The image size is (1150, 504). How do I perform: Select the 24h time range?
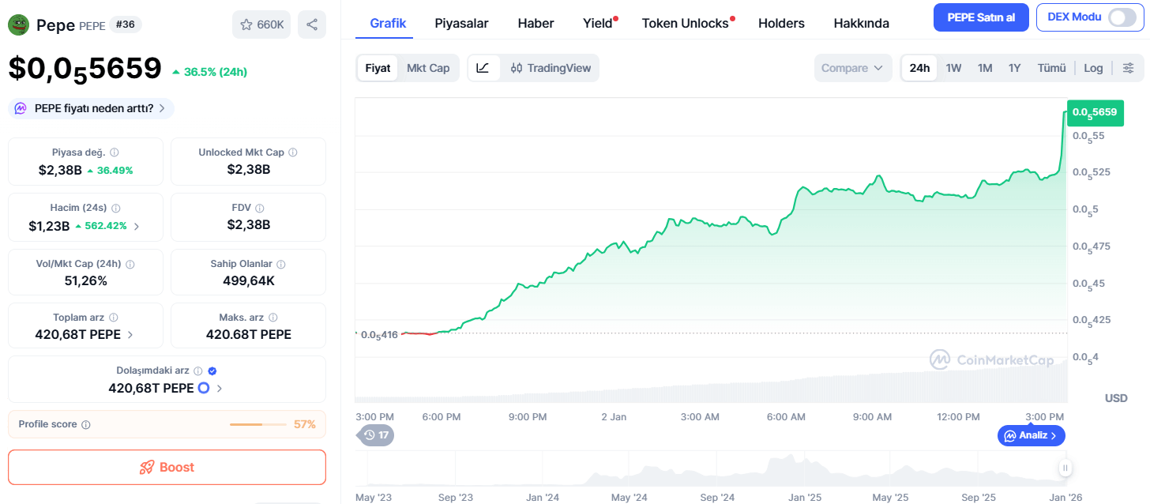point(919,68)
